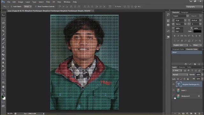This screenshot has width=204, height=115.
Task: Toggle Quick Mask mode icon
Action: point(3,102)
